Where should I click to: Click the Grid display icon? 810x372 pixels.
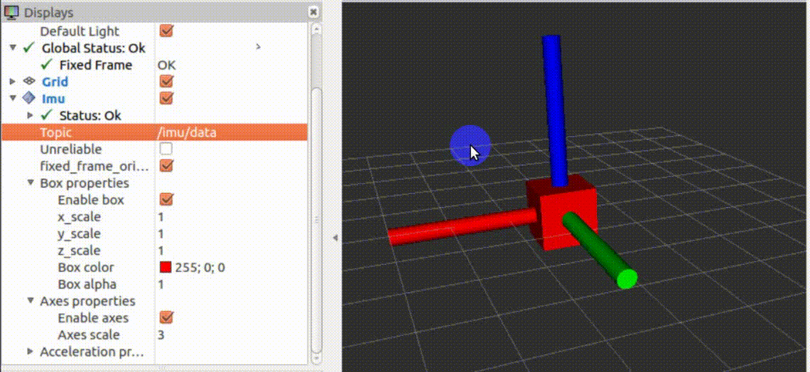coord(29,82)
